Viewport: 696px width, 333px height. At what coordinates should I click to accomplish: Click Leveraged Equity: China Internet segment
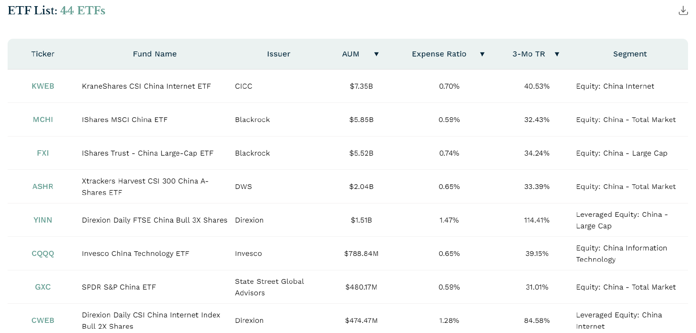click(619, 320)
